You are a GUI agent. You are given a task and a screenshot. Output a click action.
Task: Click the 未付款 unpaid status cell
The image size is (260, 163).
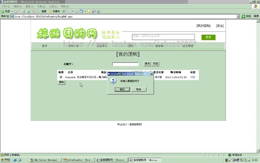159,77
